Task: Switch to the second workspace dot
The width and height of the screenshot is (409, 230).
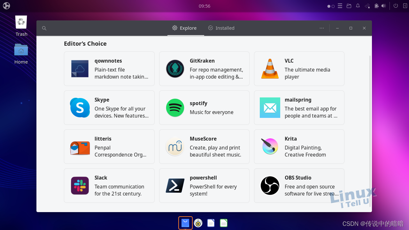Action: pos(333,6)
